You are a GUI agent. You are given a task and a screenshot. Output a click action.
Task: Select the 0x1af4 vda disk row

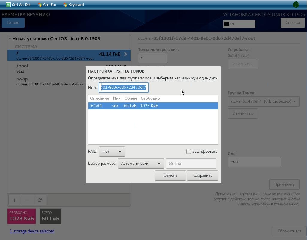(153, 106)
